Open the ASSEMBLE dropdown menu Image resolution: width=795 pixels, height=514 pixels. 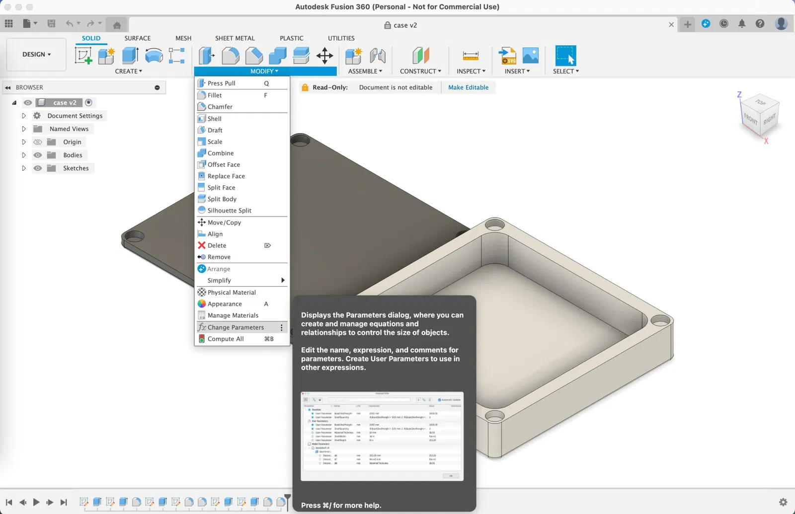point(365,71)
